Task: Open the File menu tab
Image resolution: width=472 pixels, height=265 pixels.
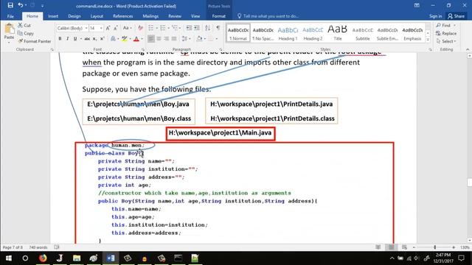Action: [10, 16]
